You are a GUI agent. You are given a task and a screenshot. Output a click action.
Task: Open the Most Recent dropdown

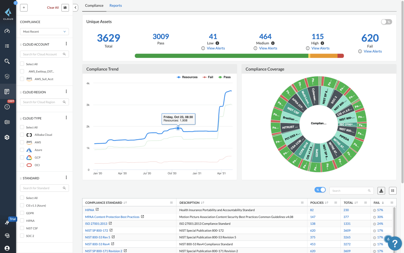coord(44,32)
